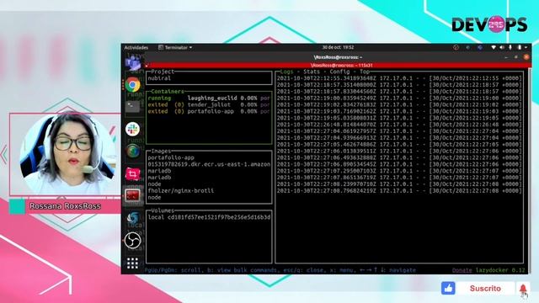Switch to the Logs tab
539x303 pixels.
tap(286, 72)
